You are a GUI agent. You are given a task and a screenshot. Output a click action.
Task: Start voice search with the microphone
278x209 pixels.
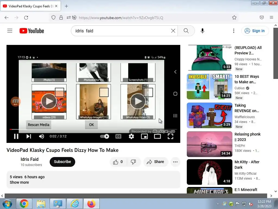[x=203, y=31]
